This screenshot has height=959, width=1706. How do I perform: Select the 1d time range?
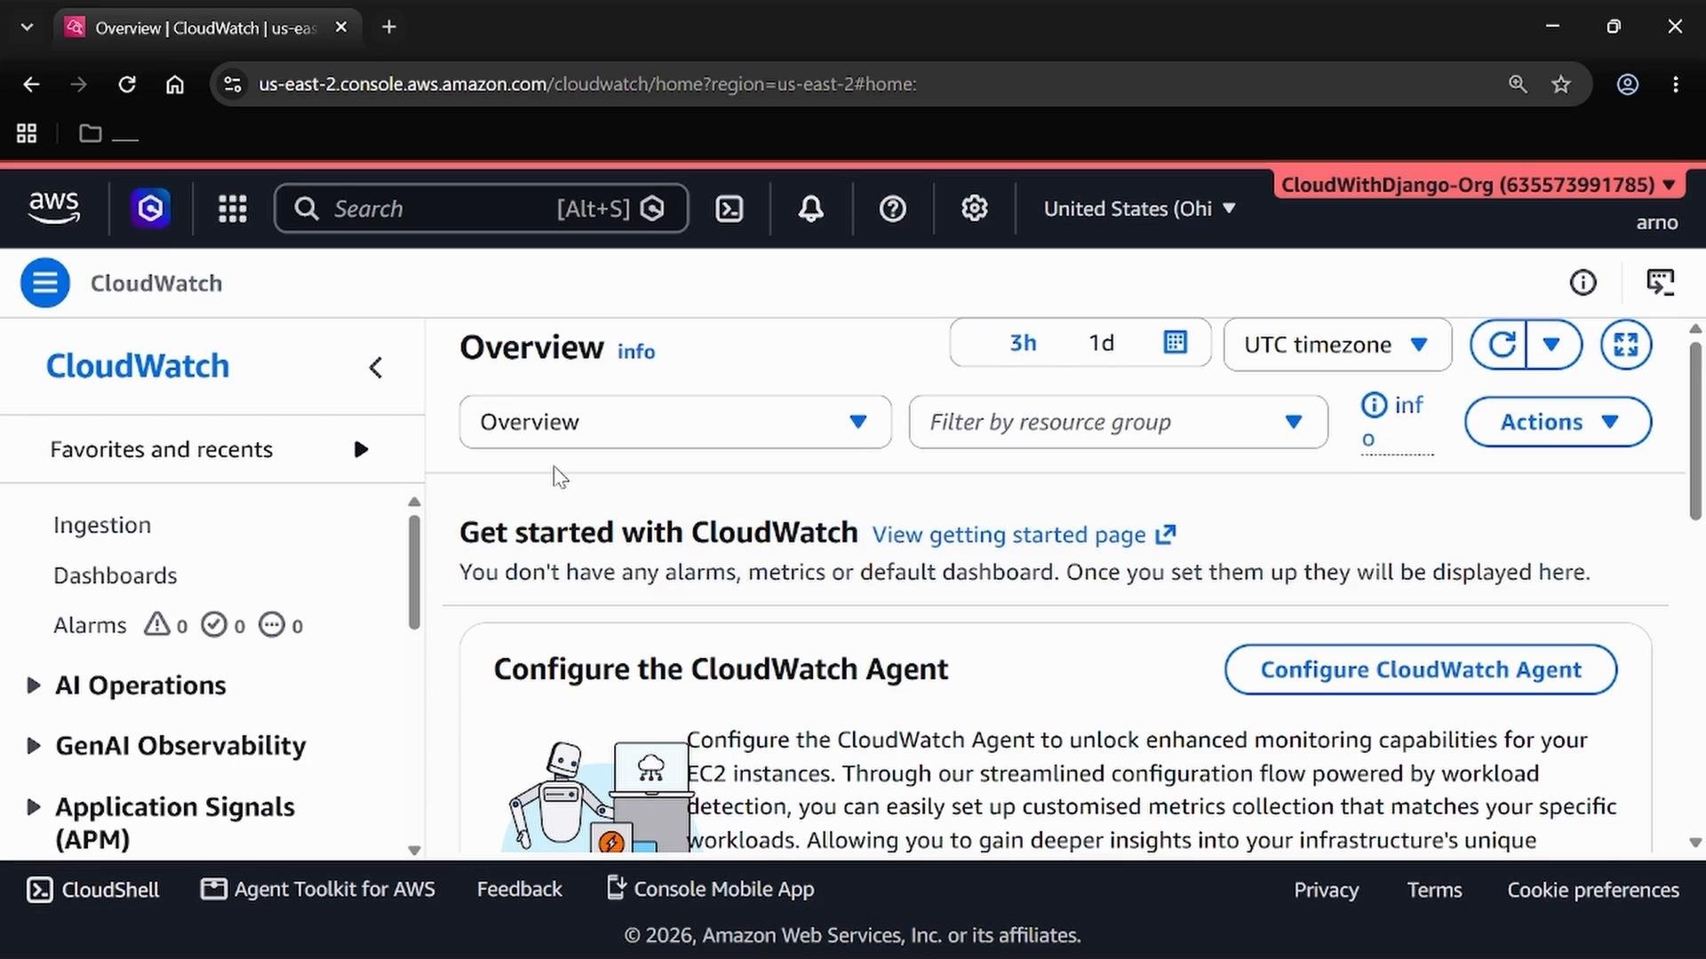point(1102,344)
